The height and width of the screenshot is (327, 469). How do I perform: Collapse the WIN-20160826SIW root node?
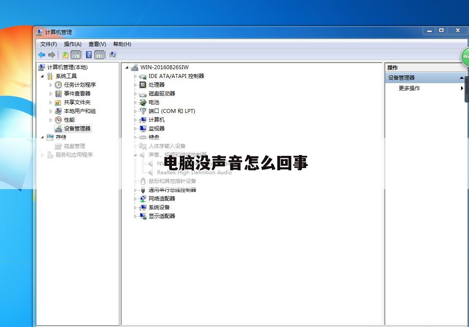pyautogui.click(x=127, y=68)
